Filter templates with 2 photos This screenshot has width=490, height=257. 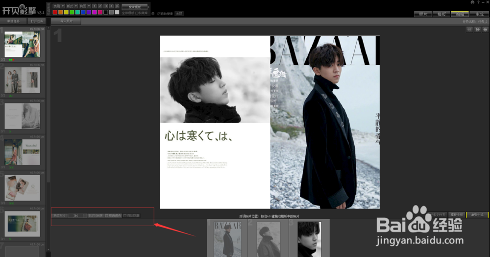tap(100, 6)
